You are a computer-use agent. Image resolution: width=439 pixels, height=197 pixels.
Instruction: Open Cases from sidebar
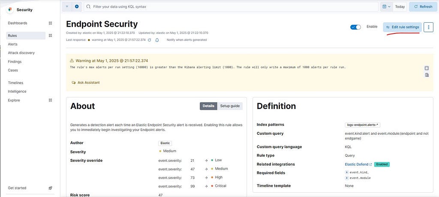pos(13,70)
